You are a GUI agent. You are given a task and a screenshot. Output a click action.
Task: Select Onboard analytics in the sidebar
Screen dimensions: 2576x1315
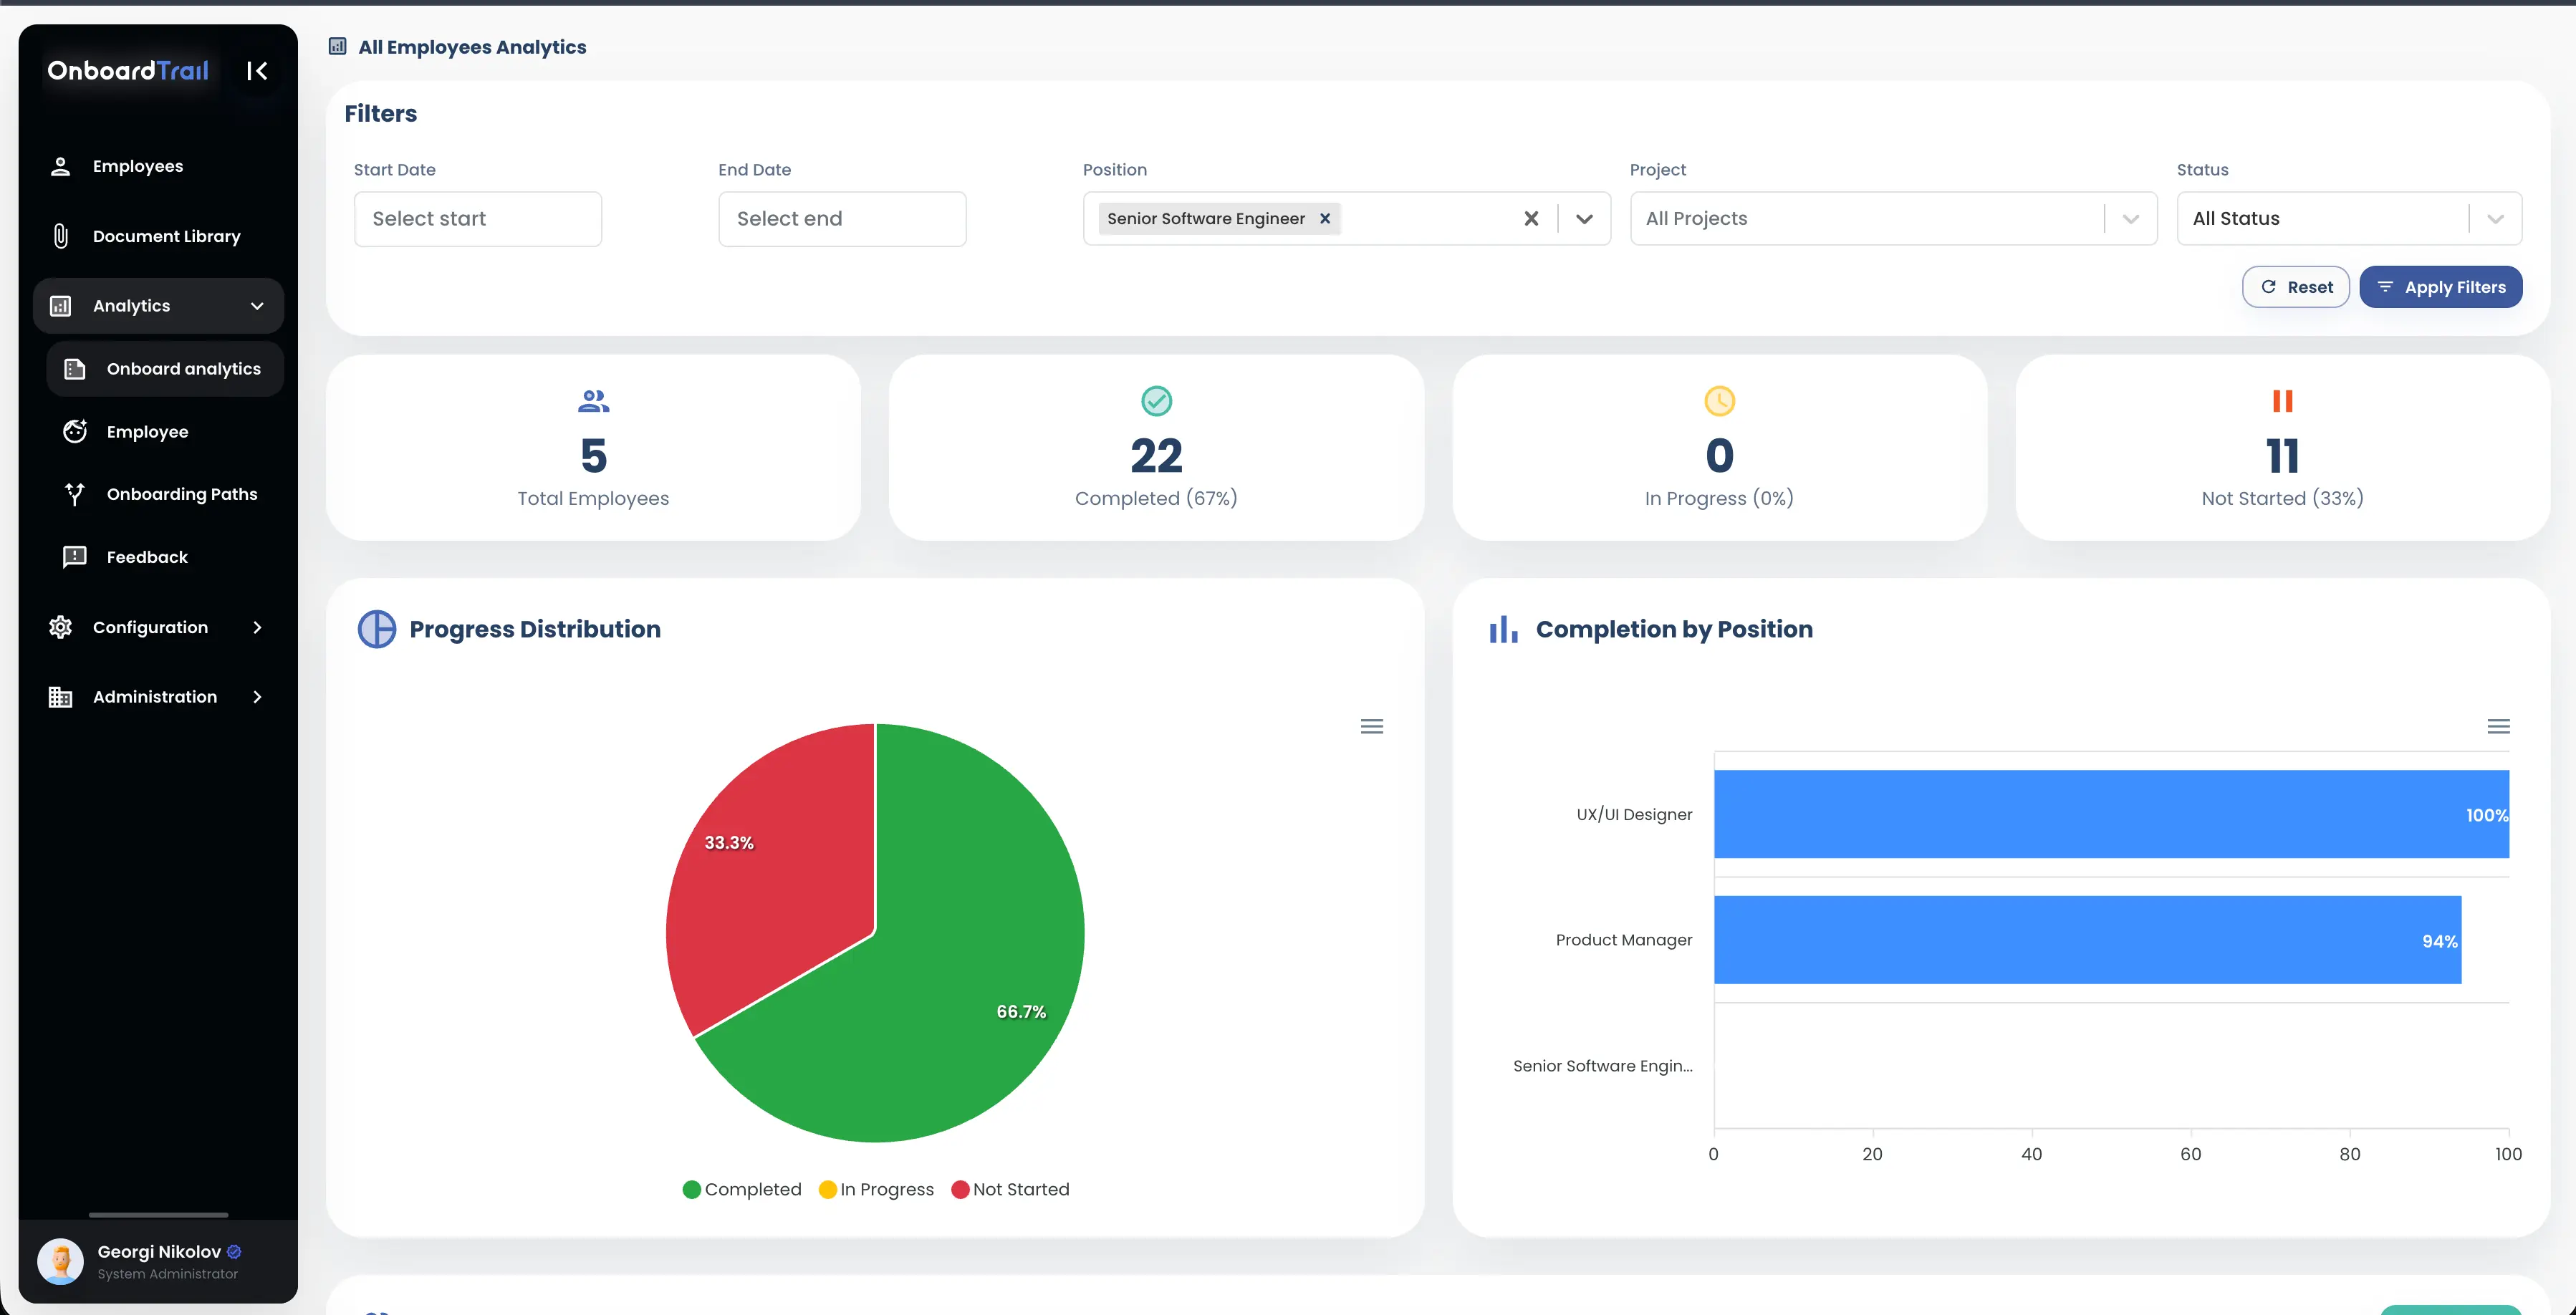182,369
